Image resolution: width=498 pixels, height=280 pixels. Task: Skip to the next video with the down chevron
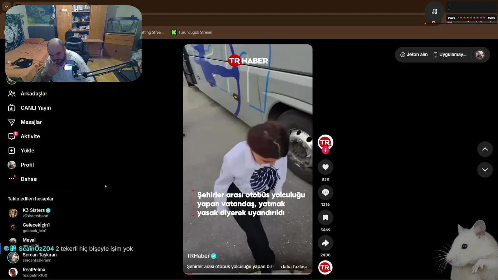coord(485,170)
